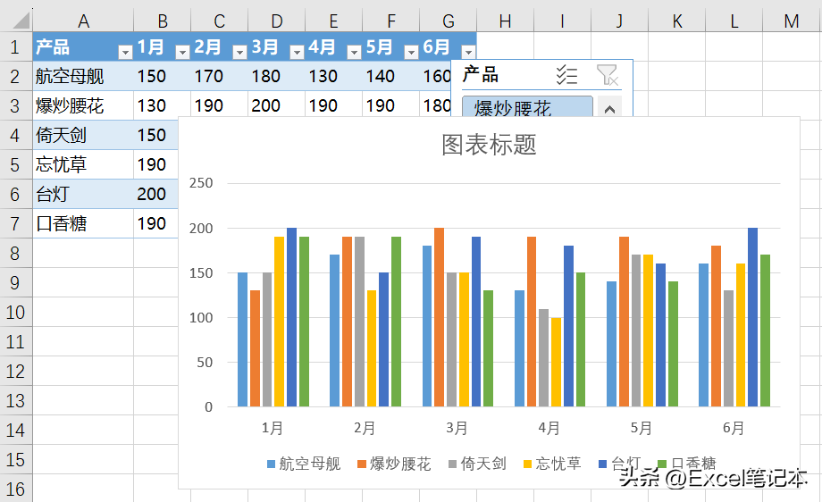Click the dark blue 台灯 bar for 6月
The image size is (822, 502).
click(x=753, y=317)
